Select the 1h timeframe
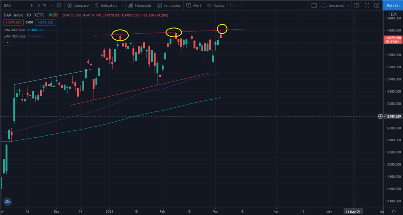The height and width of the screenshot is (215, 403). point(32,5)
